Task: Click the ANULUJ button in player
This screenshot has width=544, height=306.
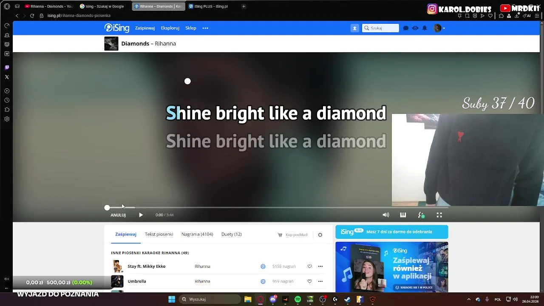Action: point(118,215)
